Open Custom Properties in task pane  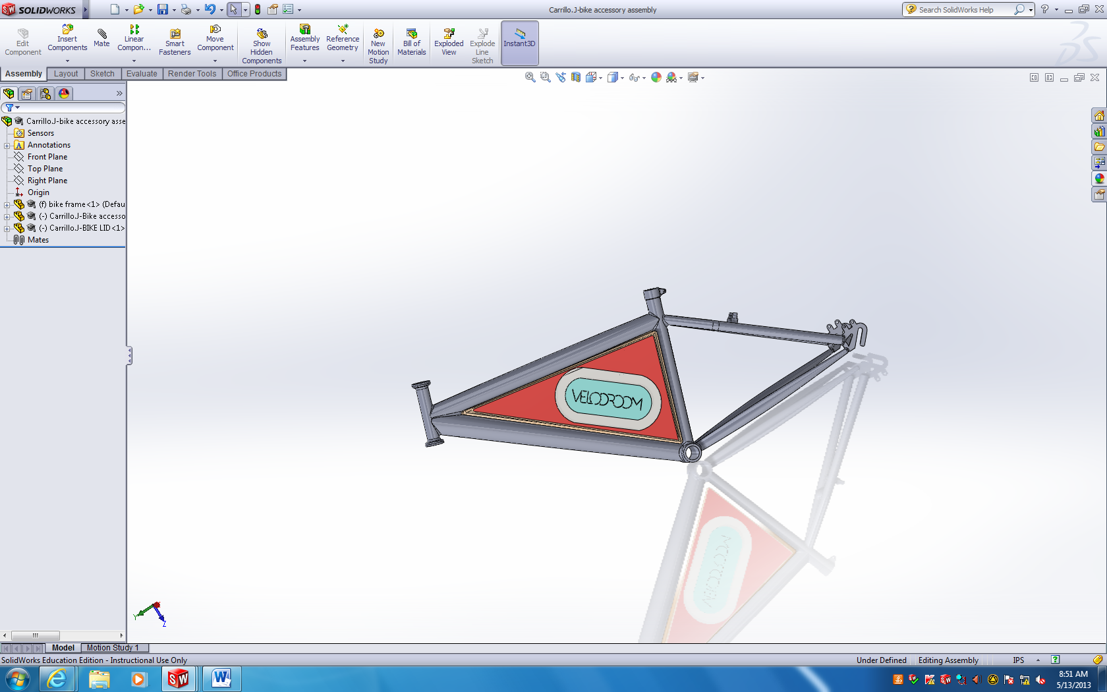point(1099,194)
